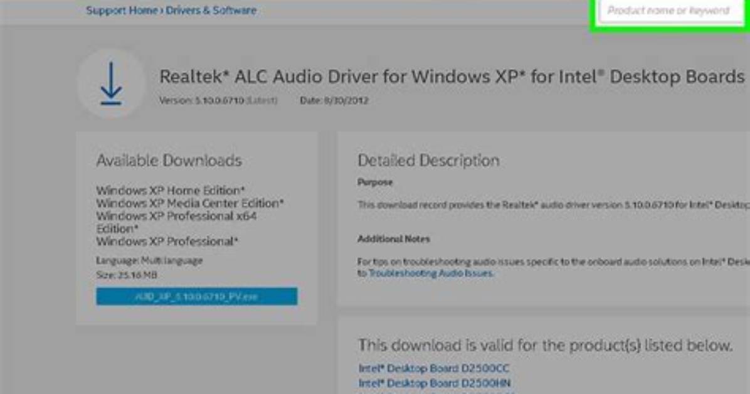The height and width of the screenshot is (394, 750).
Task: Select Language: Multi language text
Action: 149,260
